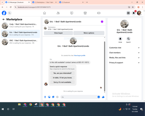The height and width of the screenshot is (116, 145).
Task: Open the Windows notification center icon
Action: 142,109
